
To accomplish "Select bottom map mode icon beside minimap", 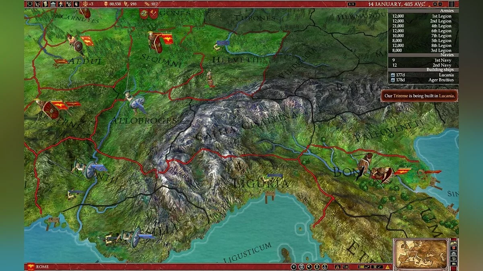I will (x=454, y=264).
